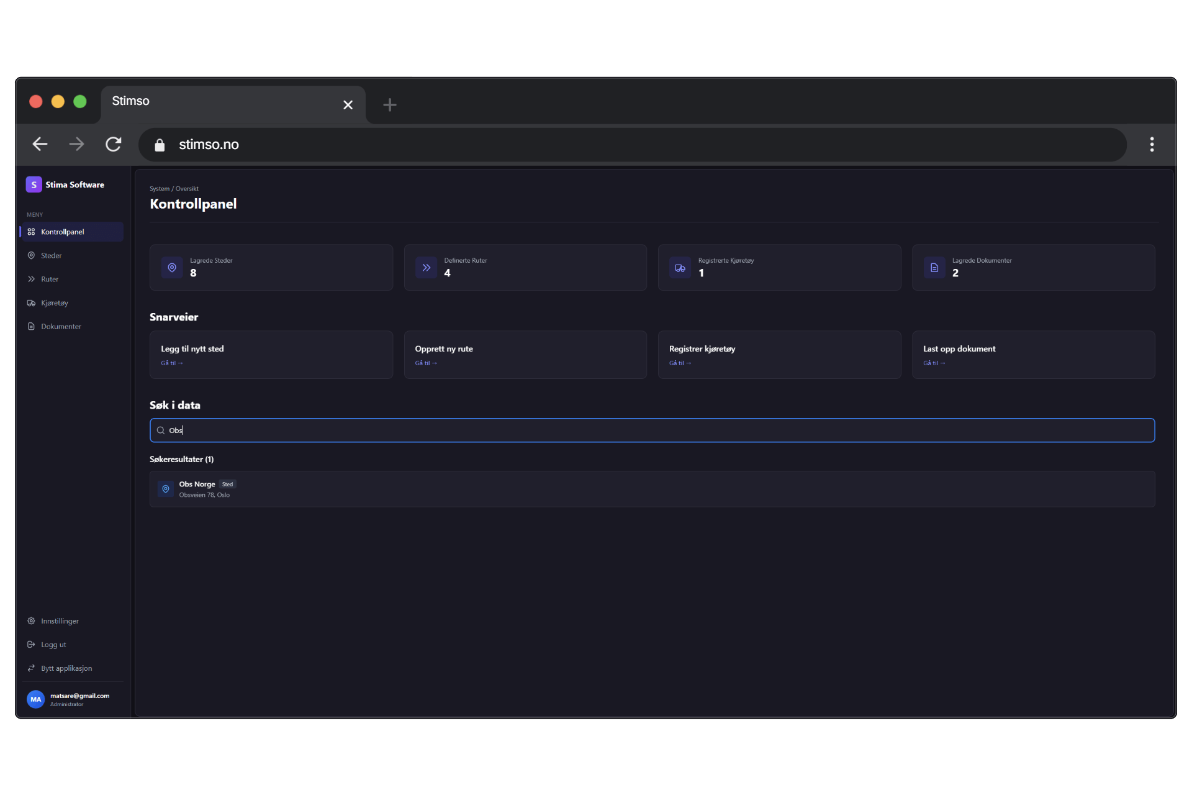1192x795 pixels.
Task: Open the Obs Norge search result
Action: click(x=652, y=489)
